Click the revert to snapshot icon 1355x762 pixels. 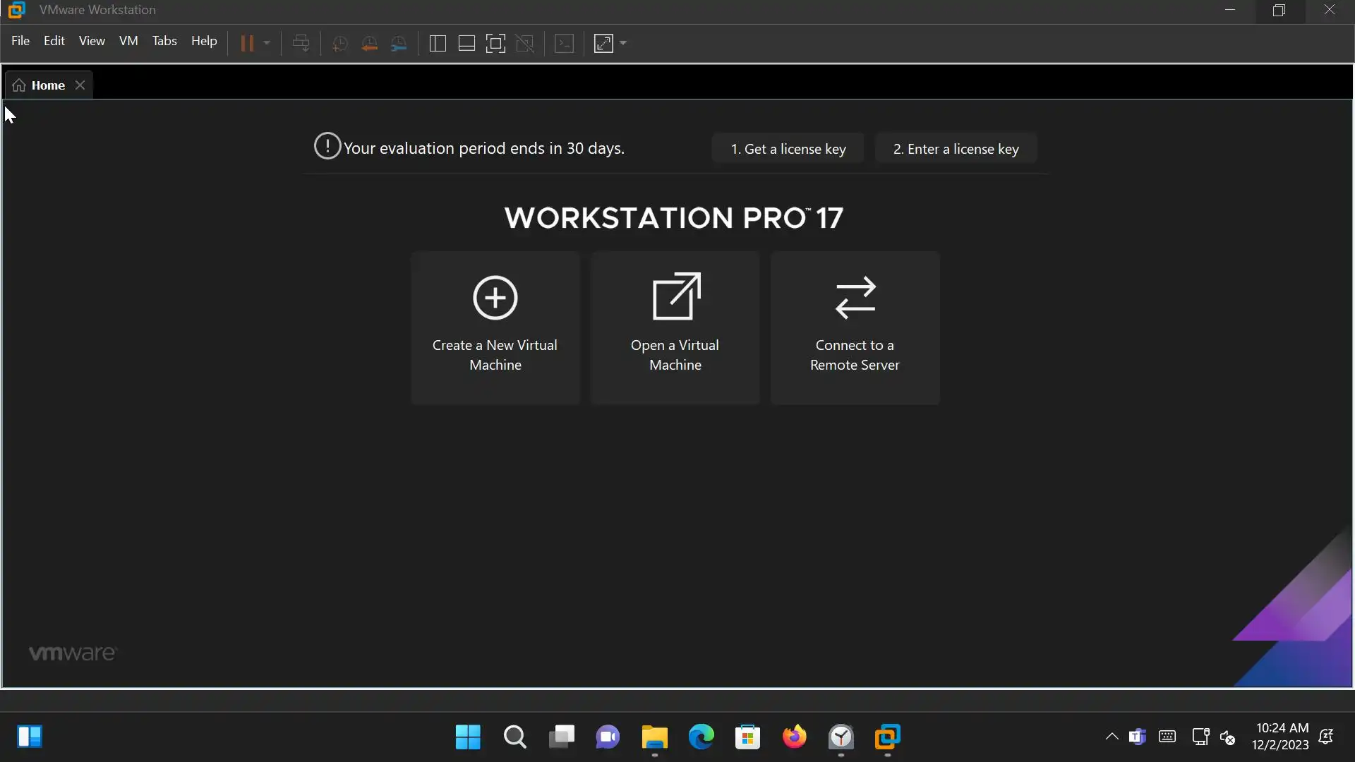point(369,44)
